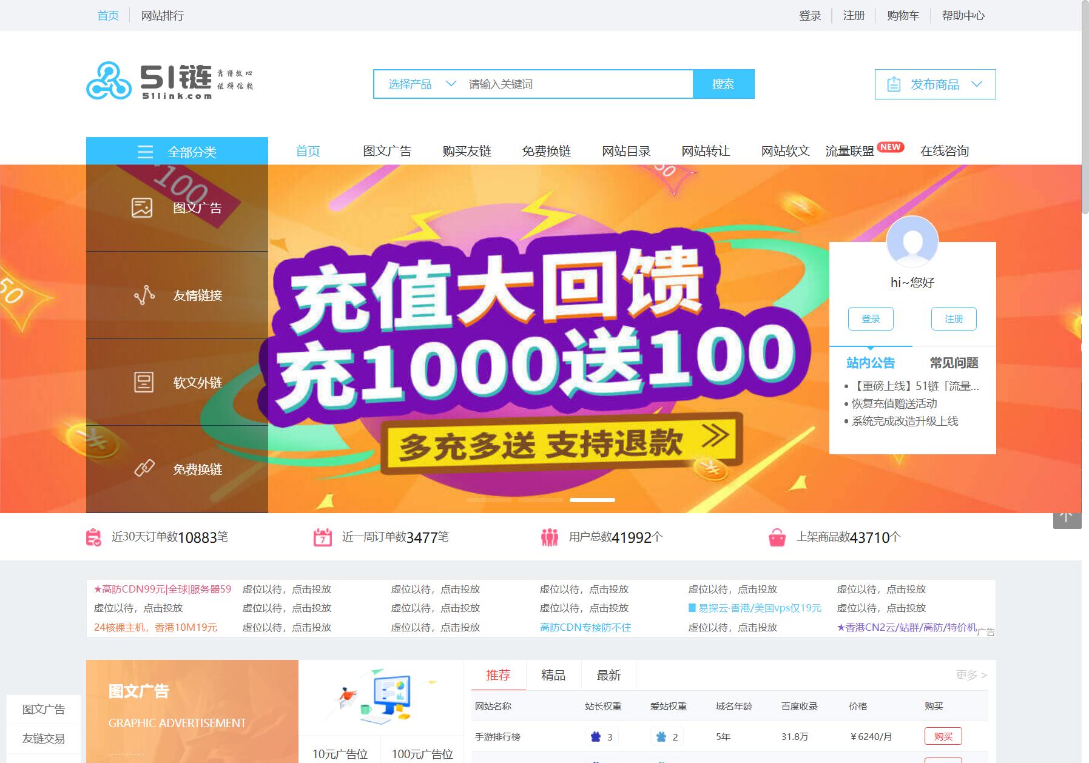This screenshot has width=1089, height=763.
Task: Click the user avatar above hi~您好
Action: coord(912,241)
